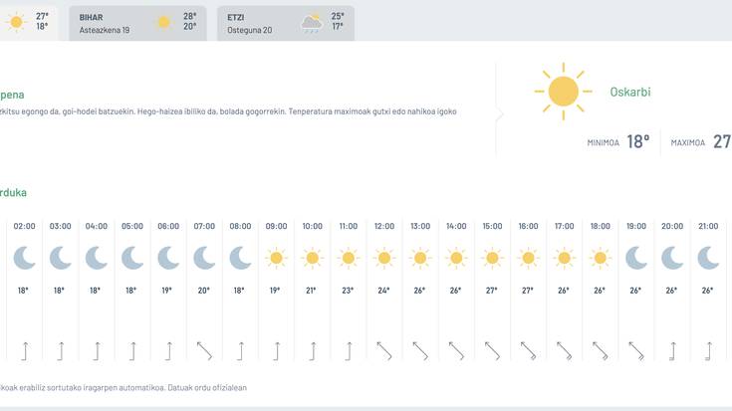This screenshot has height=411, width=732.
Task: Click the sun icon at 14:00
Action: click(456, 258)
